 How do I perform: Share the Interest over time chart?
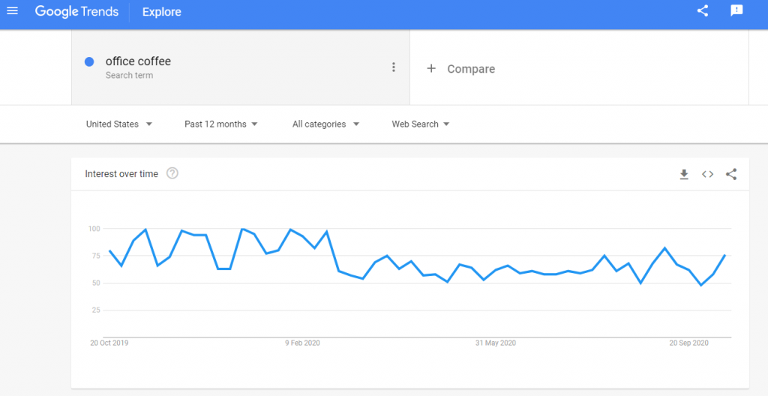tap(731, 174)
